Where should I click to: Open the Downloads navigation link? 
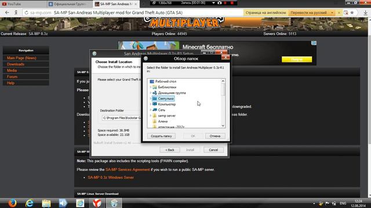16,64
